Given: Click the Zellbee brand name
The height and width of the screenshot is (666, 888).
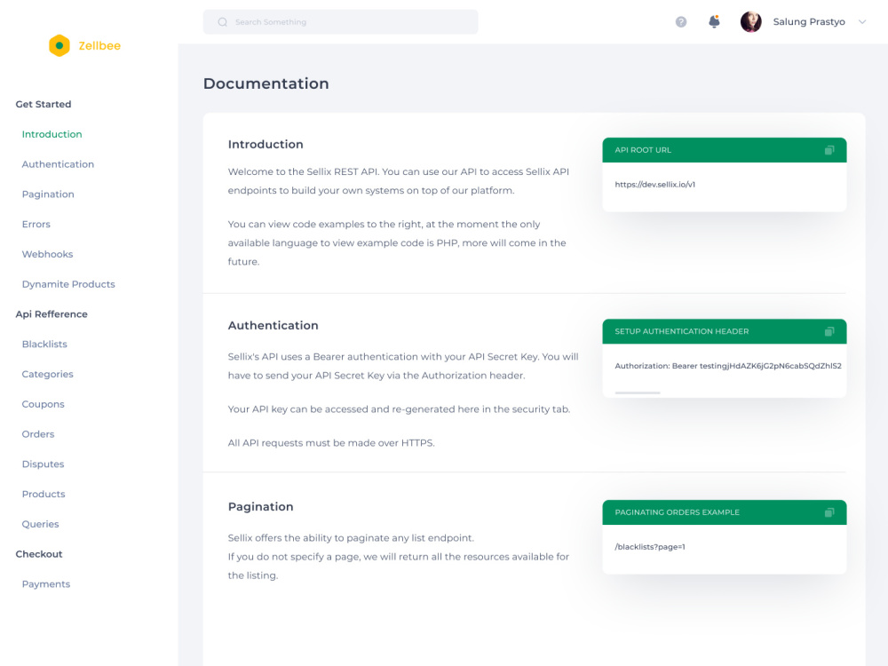Looking at the screenshot, I should (99, 46).
